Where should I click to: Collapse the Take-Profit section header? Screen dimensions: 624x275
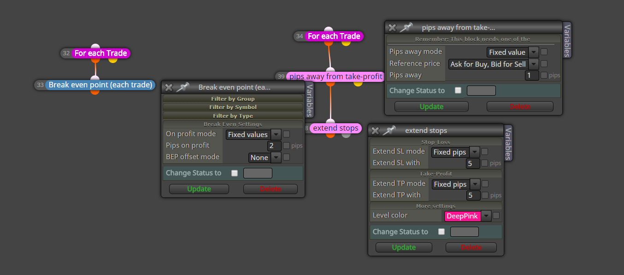(x=436, y=174)
